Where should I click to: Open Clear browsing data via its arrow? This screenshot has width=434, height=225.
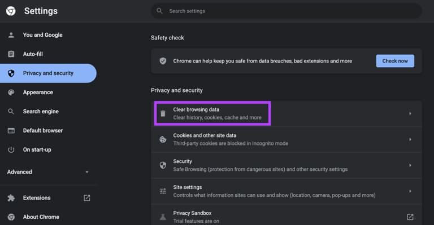coord(410,113)
